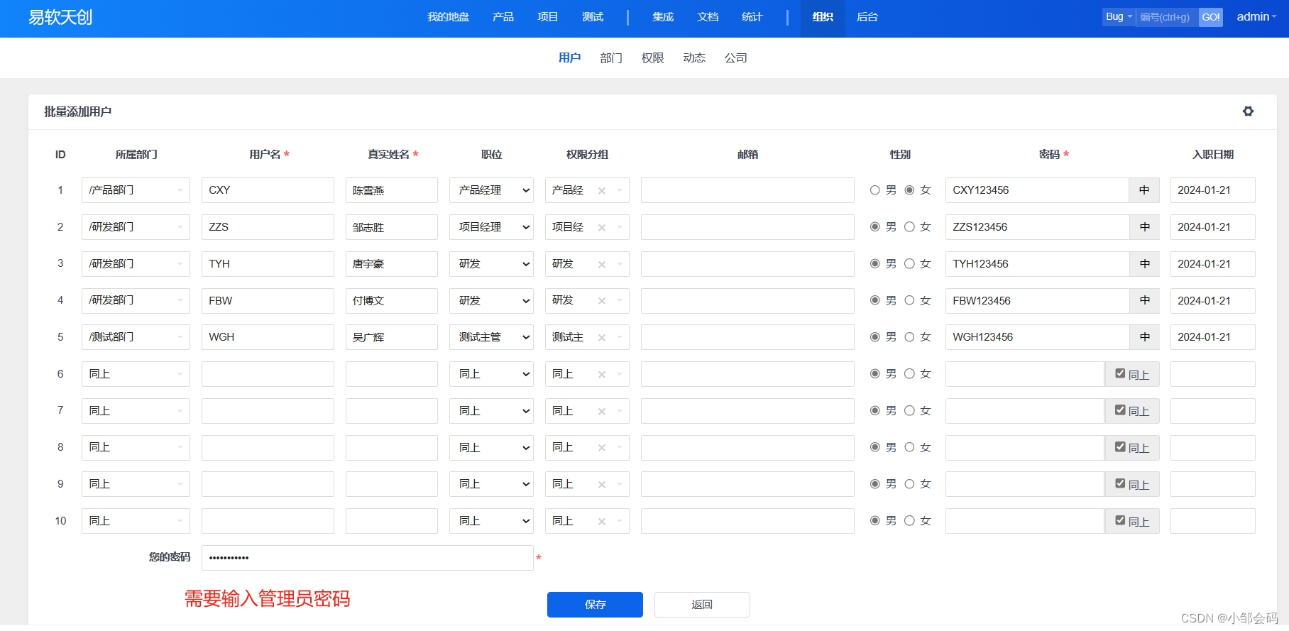Focus the 您的密码 admin password field
Screen dimensions: 1289x631
pyautogui.click(x=368, y=558)
